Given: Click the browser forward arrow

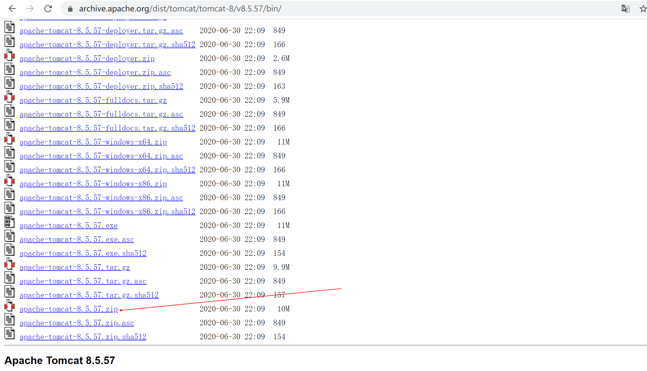Looking at the screenshot, I should 30,9.
